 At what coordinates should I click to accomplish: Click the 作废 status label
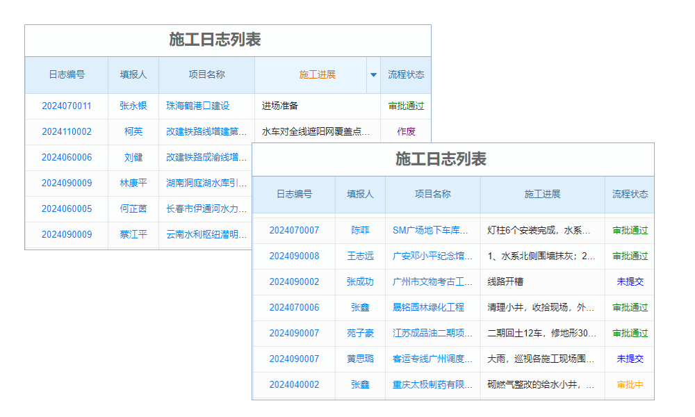tap(405, 131)
